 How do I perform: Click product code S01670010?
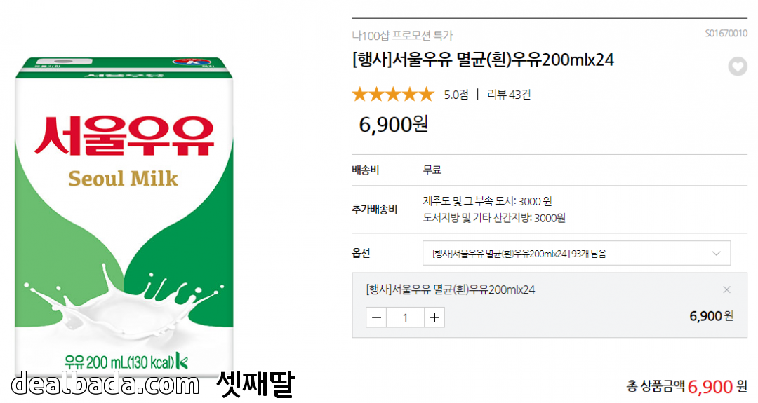tap(726, 34)
